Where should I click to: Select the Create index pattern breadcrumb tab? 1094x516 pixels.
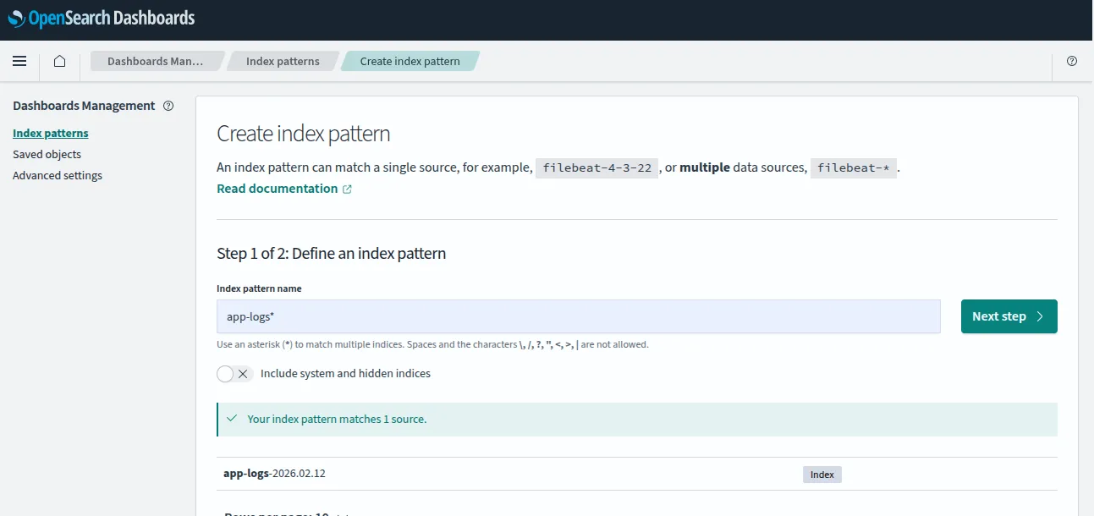coord(409,60)
